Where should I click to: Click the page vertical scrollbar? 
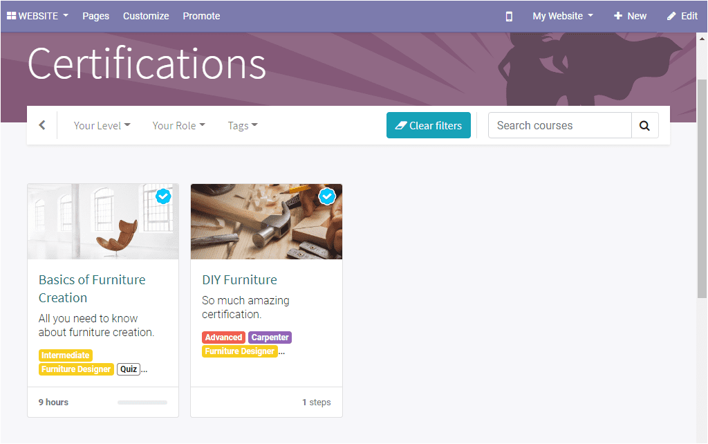tap(702, 189)
